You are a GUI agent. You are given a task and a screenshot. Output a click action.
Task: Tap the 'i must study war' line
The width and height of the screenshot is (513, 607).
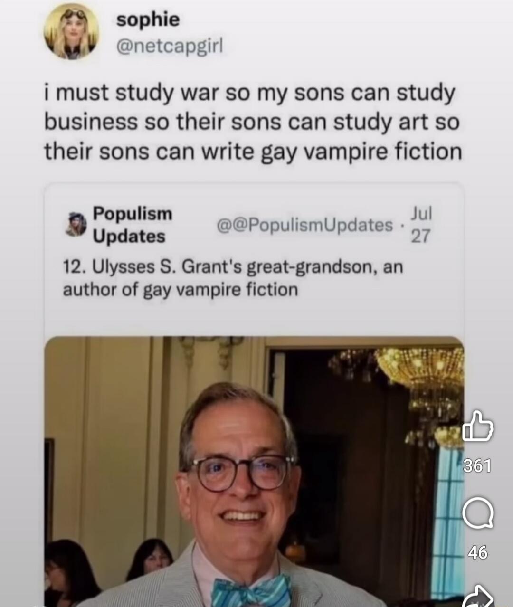[250, 93]
